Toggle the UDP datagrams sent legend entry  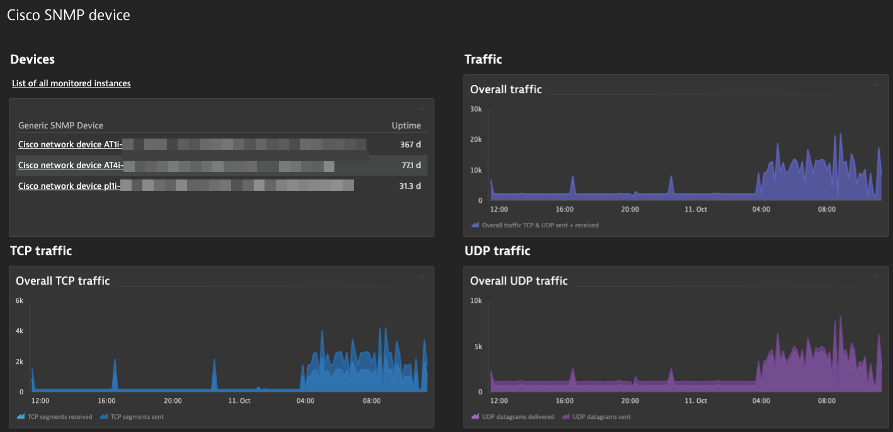[x=596, y=416]
